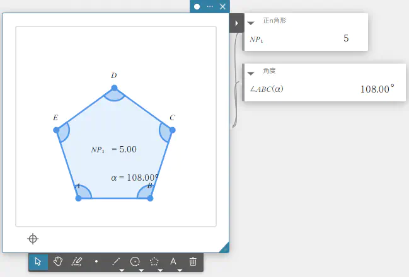Click the crosshair recenter view icon
The width and height of the screenshot is (409, 277).
pos(33,239)
